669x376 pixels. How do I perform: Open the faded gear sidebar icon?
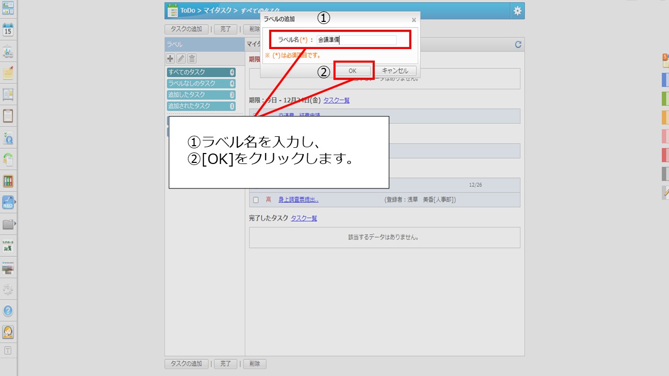point(8,289)
